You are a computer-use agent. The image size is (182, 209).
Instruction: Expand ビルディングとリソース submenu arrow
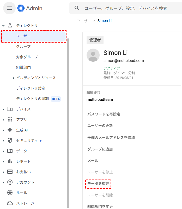click(14, 78)
